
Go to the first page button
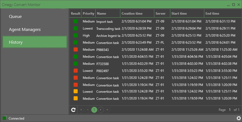pyautogui.click(x=81, y=110)
